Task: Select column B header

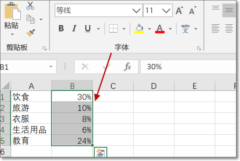Action: (x=72, y=86)
